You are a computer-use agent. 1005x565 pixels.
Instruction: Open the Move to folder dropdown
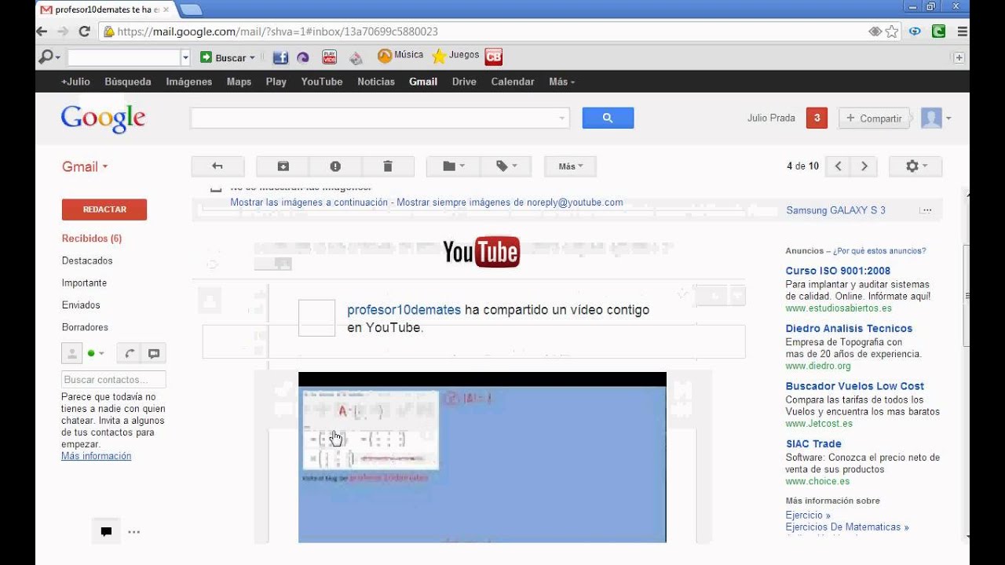[x=453, y=166]
